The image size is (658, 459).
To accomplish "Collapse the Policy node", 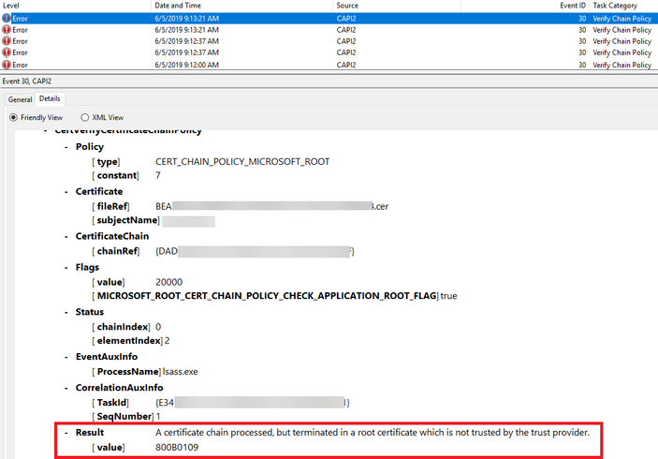I will tap(66, 147).
